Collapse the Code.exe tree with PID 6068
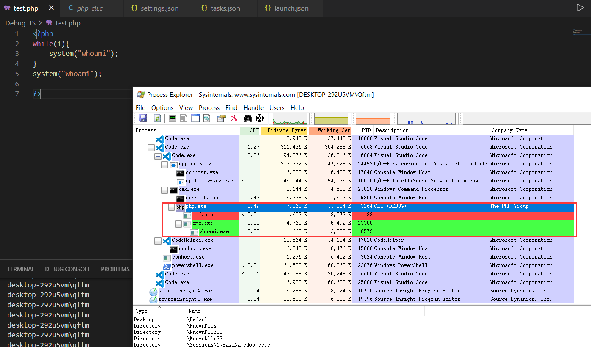Image resolution: width=591 pixels, height=347 pixels. click(151, 148)
